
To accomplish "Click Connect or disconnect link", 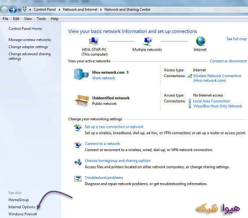I will click(x=228, y=61).
